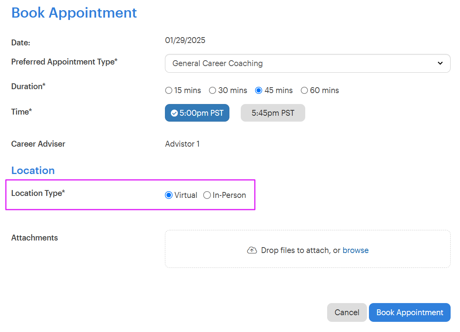Viewport: 460px width, 332px height.
Task: Choose the 5:45pm PST time slot
Action: click(273, 113)
